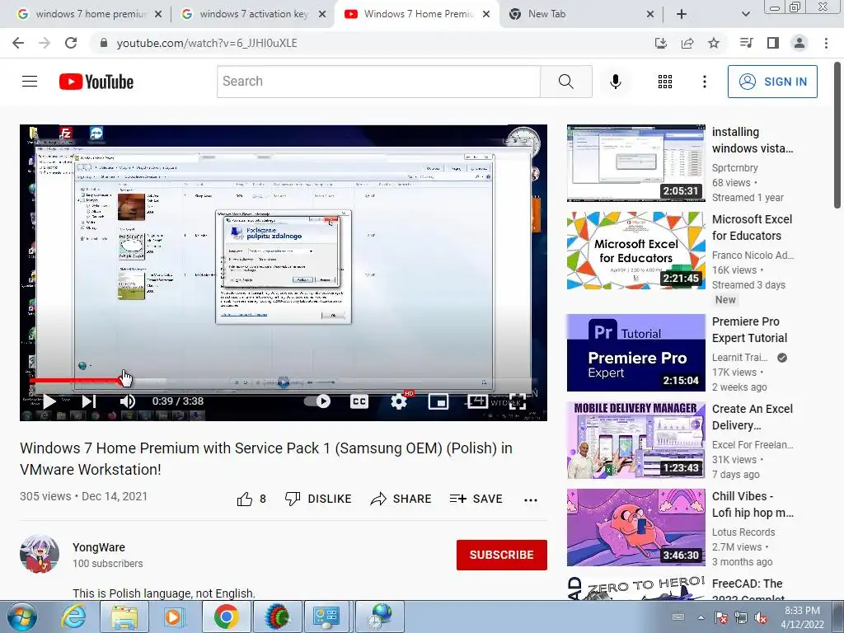Open the FreeCAD video title
844x633 pixels.
tap(748, 588)
